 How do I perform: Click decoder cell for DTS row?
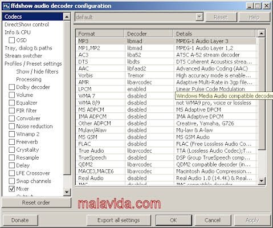coord(149,62)
